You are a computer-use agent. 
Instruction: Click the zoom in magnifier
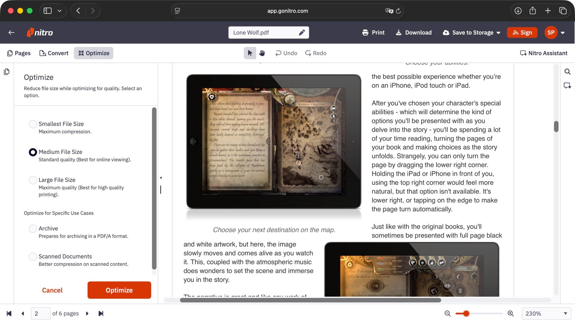(511, 313)
